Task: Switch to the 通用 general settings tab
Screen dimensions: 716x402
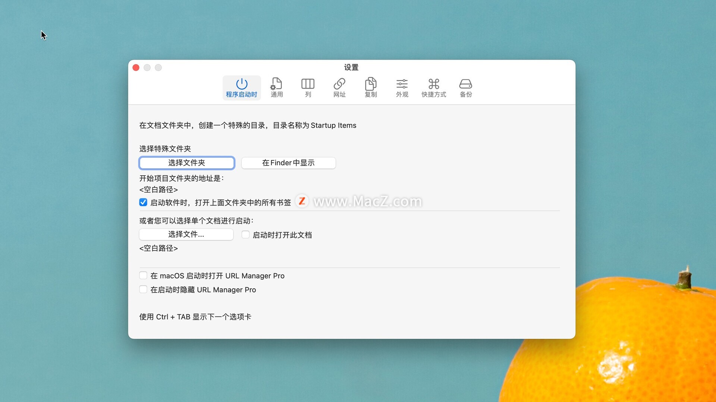Action: point(277,88)
